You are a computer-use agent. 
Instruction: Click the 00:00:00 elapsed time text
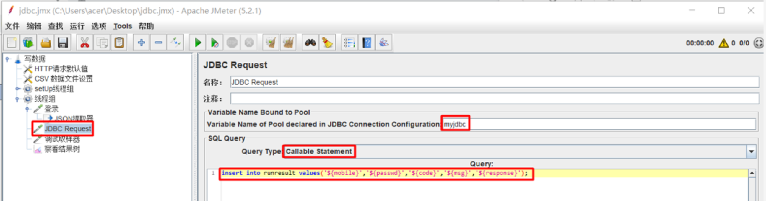point(700,43)
